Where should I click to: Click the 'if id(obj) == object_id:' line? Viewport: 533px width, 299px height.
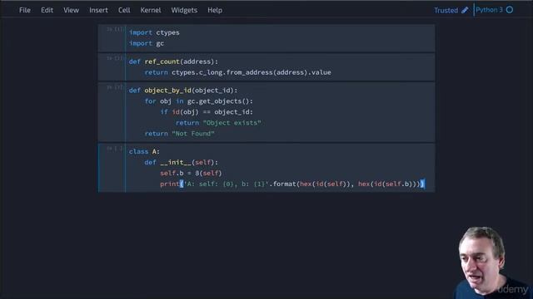(207, 112)
